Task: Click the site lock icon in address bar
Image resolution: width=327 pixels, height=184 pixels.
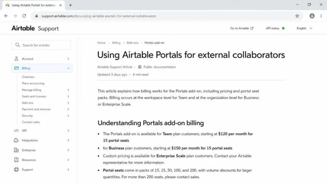Action: 36,16
